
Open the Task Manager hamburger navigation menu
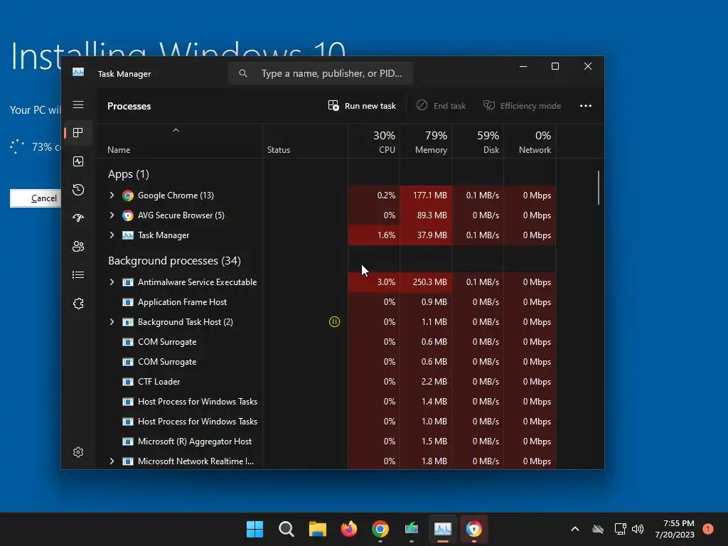click(78, 105)
